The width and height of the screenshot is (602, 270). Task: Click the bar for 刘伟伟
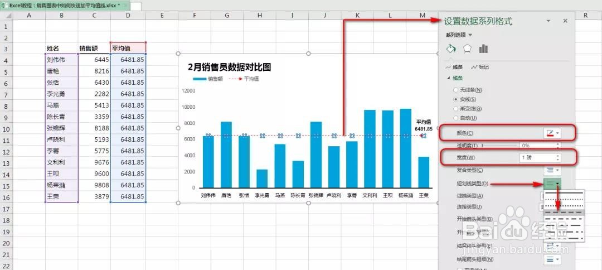[x=208, y=162]
